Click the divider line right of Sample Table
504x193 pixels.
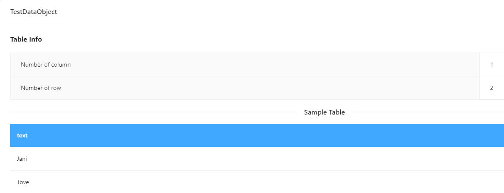427,112
